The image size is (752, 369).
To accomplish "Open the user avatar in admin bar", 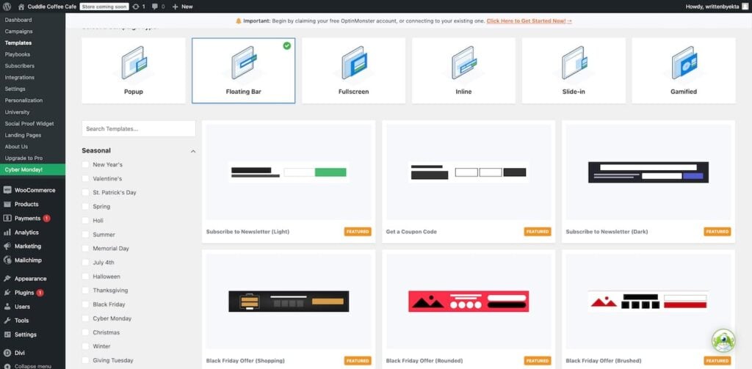I will tap(745, 7).
